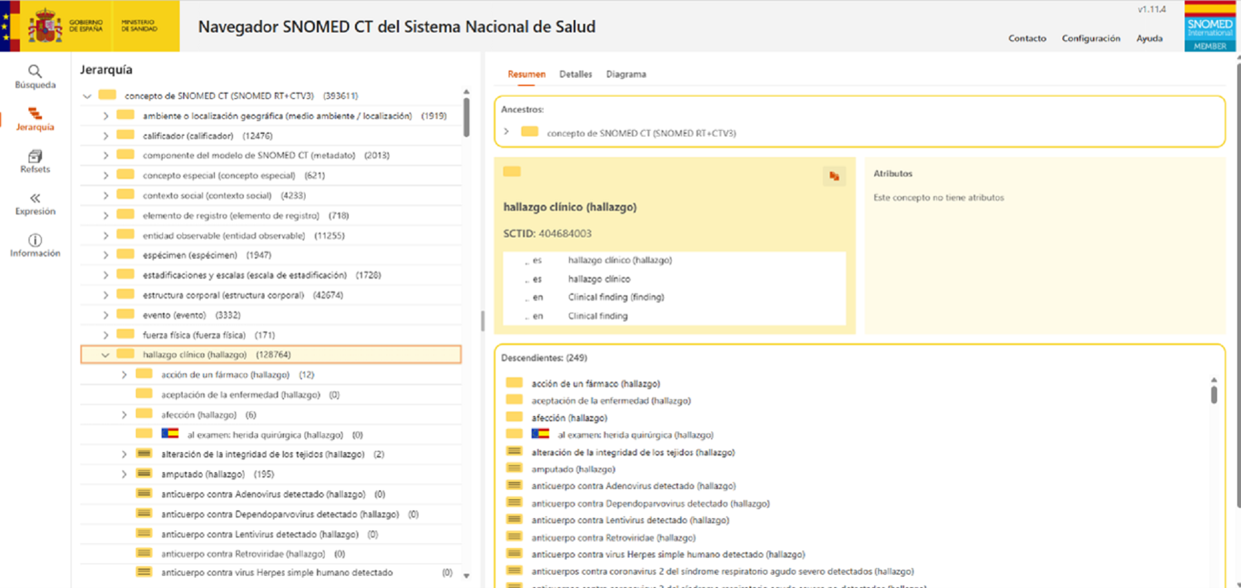
Task: Open the Configuración menu
Action: 1091,38
